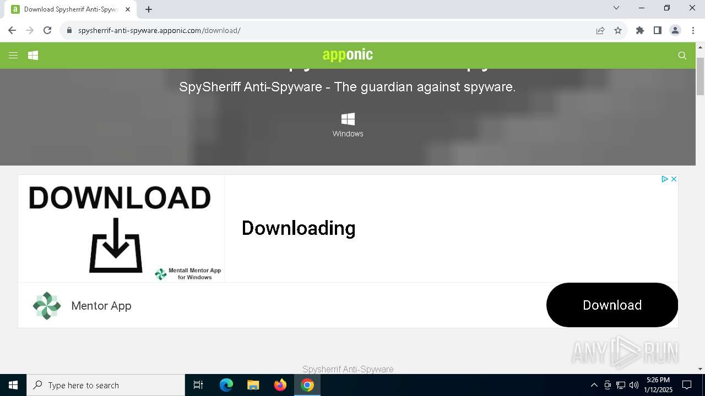Image resolution: width=705 pixels, height=396 pixels.
Task: Click the browser forward arrow
Action: click(30, 30)
